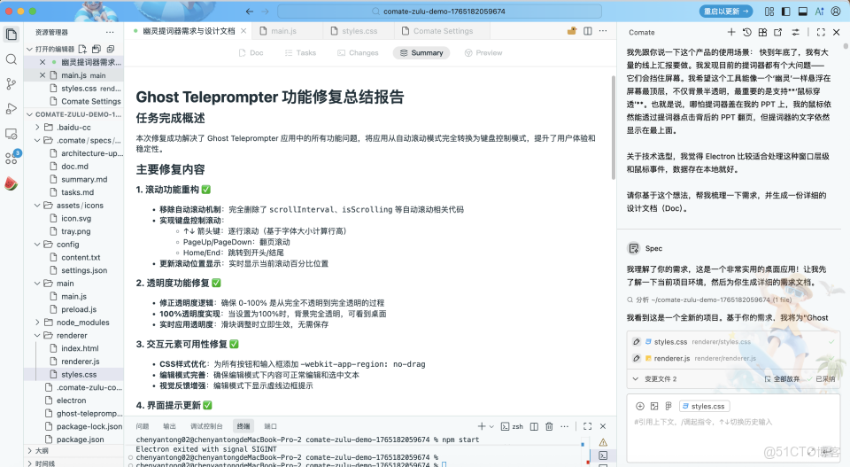Open the watermelon icon in activity bar
850x467 pixels.
[11, 183]
